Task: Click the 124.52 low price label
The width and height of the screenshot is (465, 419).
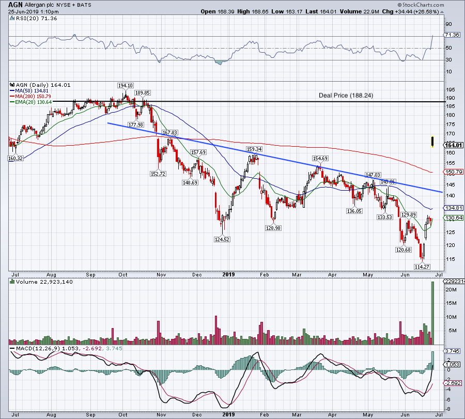Action: click(x=222, y=239)
